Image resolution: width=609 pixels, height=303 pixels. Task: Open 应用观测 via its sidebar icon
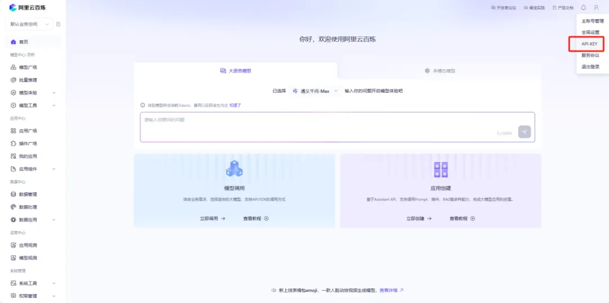click(13, 245)
